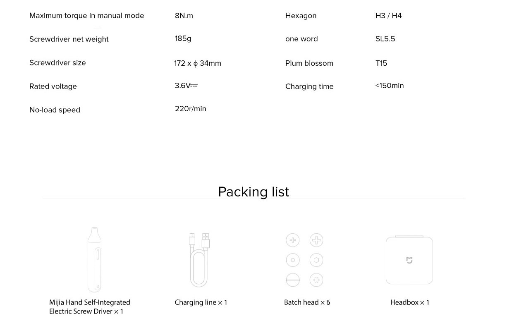Click the small hexagon bit icon

(293, 260)
